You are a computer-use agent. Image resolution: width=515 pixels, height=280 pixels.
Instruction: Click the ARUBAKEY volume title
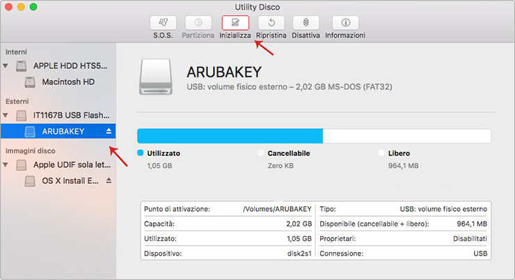coord(224,72)
